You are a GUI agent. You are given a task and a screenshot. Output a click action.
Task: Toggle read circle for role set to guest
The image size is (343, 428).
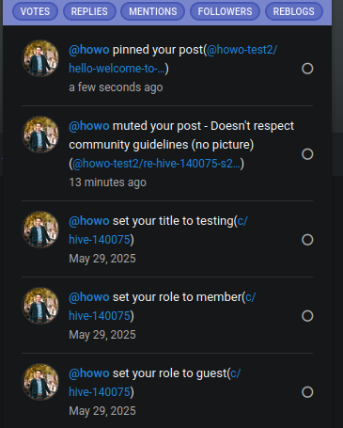(307, 392)
